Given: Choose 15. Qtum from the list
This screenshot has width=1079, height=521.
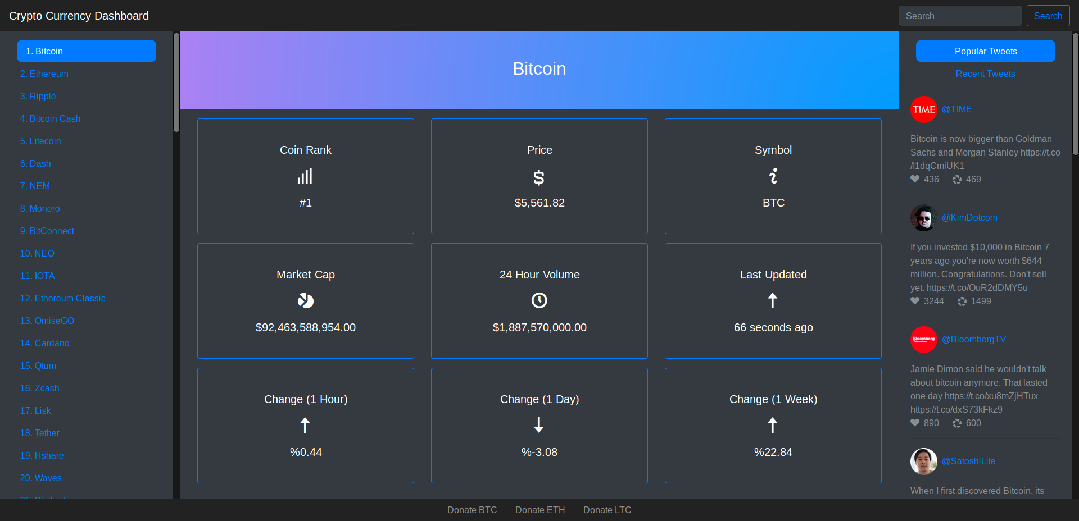Looking at the screenshot, I should [x=38, y=365].
